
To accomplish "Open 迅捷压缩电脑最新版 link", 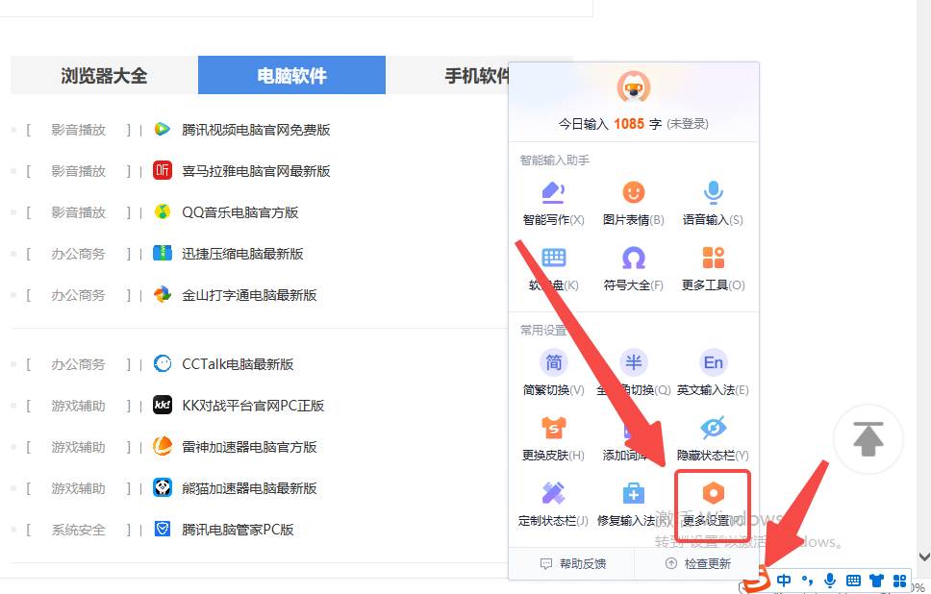I will coord(242,254).
